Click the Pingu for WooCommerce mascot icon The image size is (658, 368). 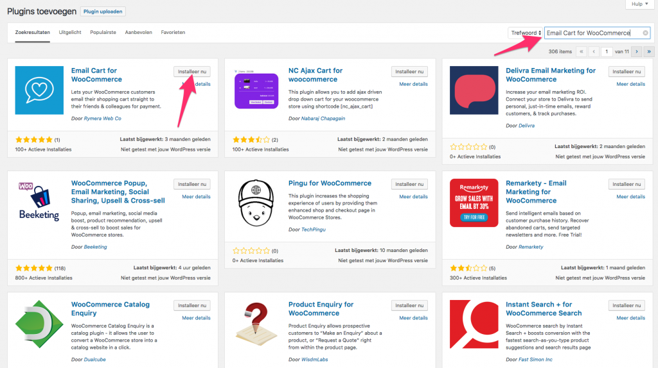[257, 203]
